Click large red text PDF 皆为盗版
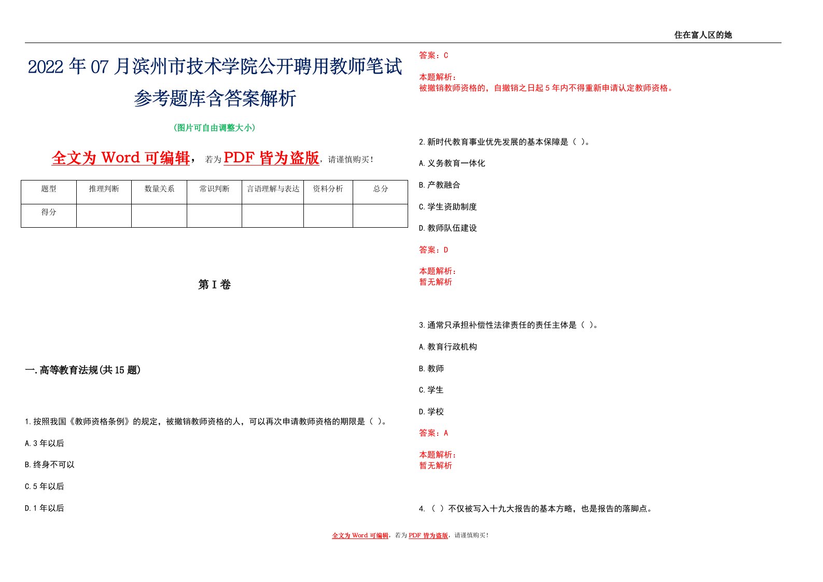The image size is (823, 582). (x=271, y=158)
